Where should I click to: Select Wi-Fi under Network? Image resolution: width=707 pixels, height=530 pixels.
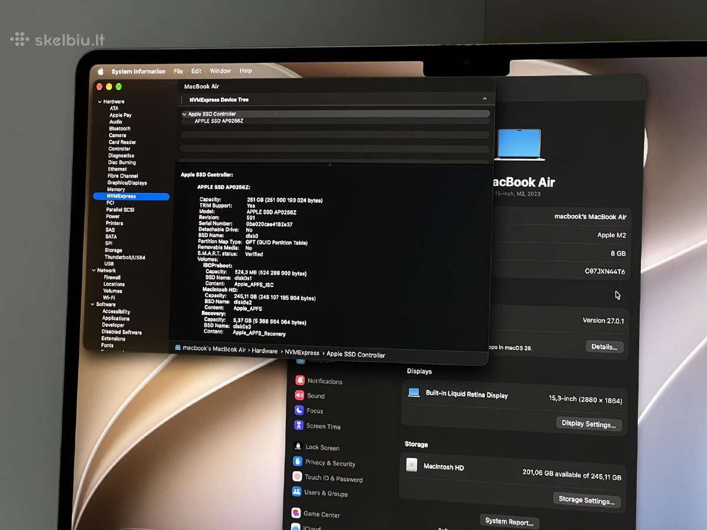tap(109, 298)
